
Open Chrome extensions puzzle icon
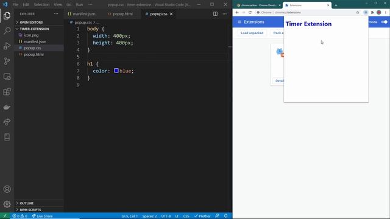[x=372, y=12]
